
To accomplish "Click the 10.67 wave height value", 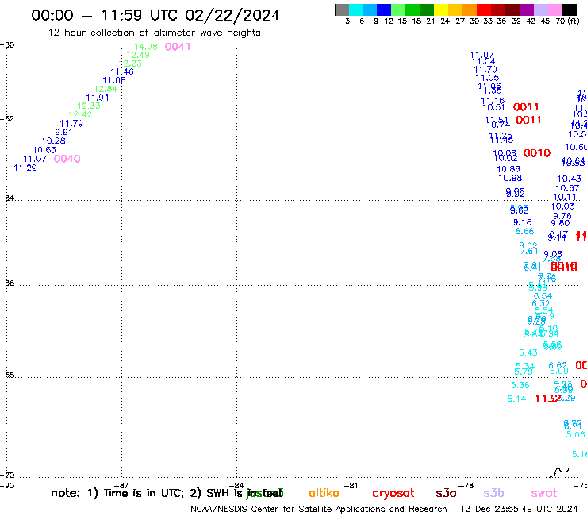I will coord(567,188).
